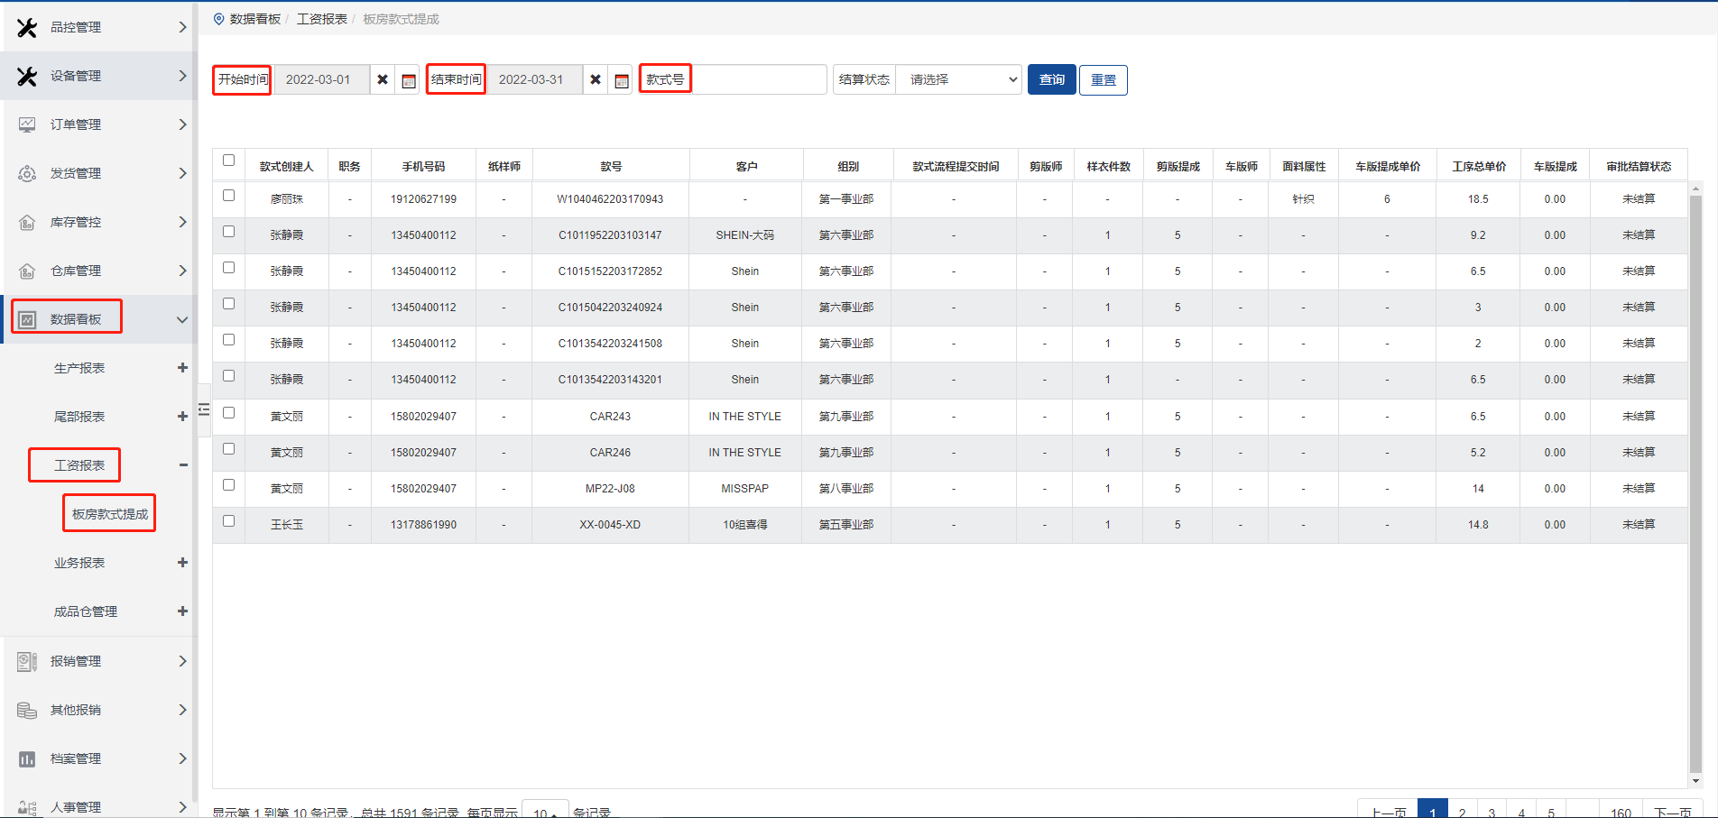The width and height of the screenshot is (1718, 818).
Task: Collapse the 工资报表 submenu
Action: [183, 465]
